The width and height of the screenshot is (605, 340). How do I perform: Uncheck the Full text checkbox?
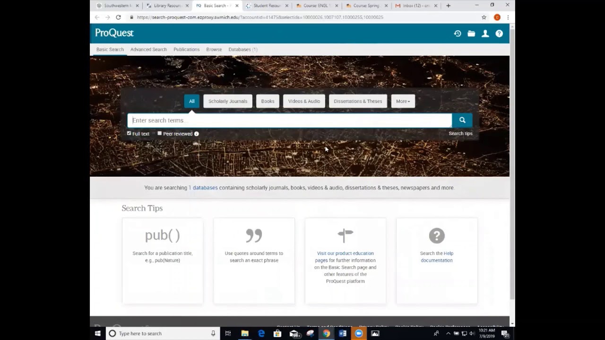click(x=129, y=134)
